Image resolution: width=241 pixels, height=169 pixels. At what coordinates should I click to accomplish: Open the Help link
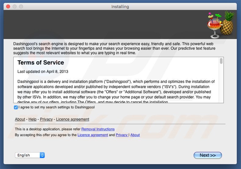[32, 119]
